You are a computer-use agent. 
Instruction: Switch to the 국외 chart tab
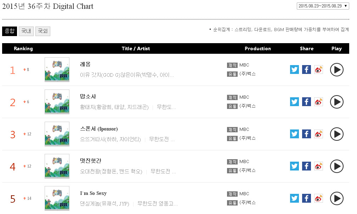[x=43, y=31]
